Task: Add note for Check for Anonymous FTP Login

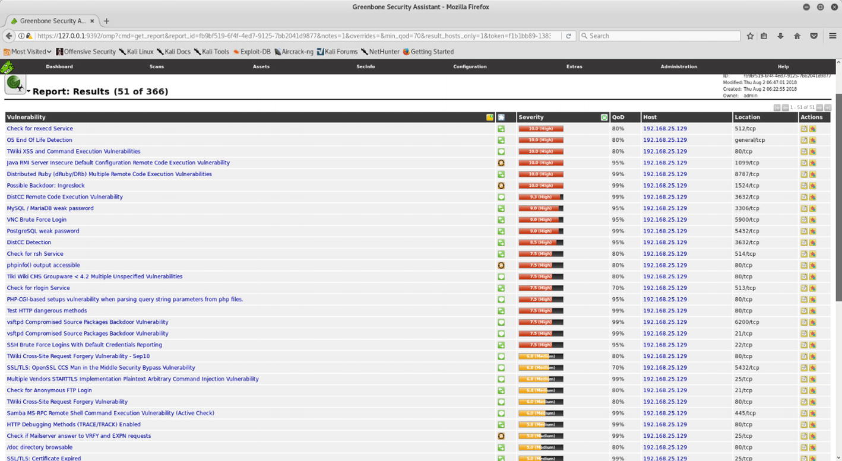Action: click(x=804, y=390)
